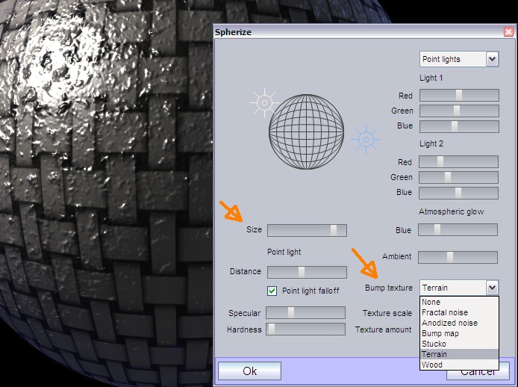Open the Point lights dropdown arrow
The height and width of the screenshot is (387, 518).
(492, 59)
